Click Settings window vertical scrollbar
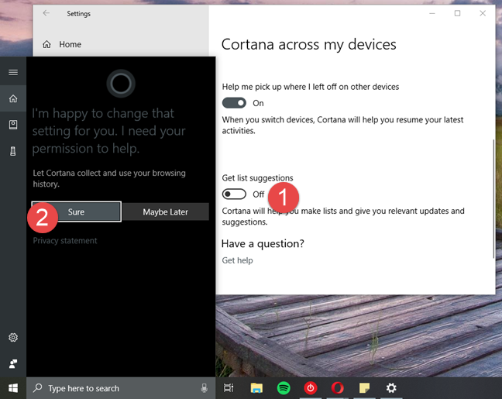The height and width of the screenshot is (399, 502). 493,198
